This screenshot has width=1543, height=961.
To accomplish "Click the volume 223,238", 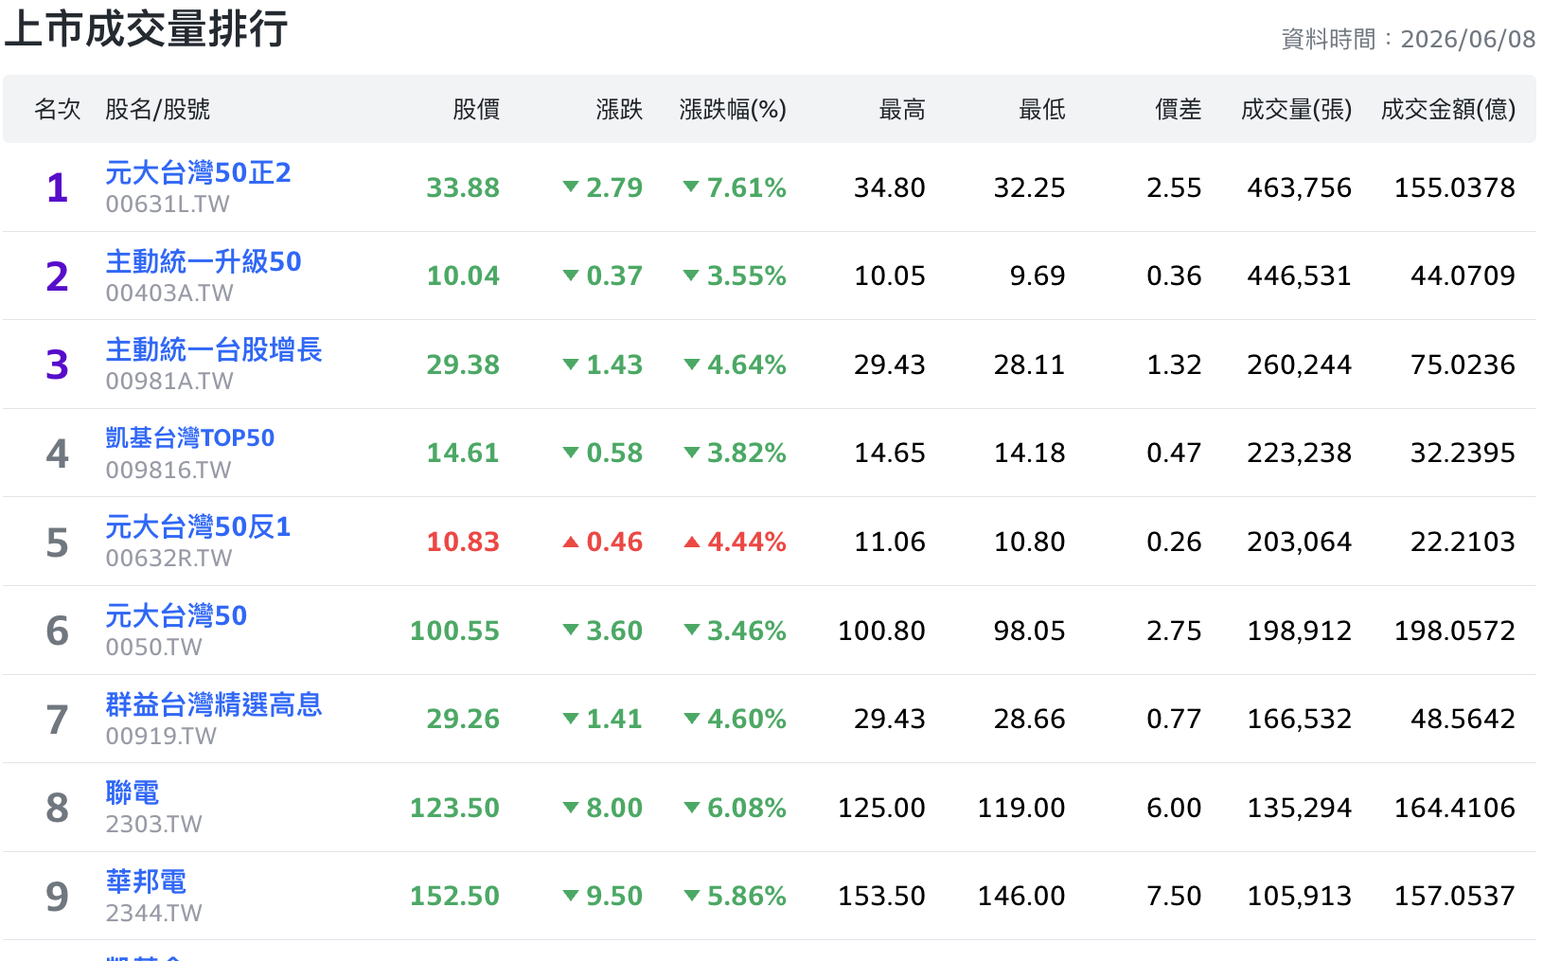I will [1299, 454].
